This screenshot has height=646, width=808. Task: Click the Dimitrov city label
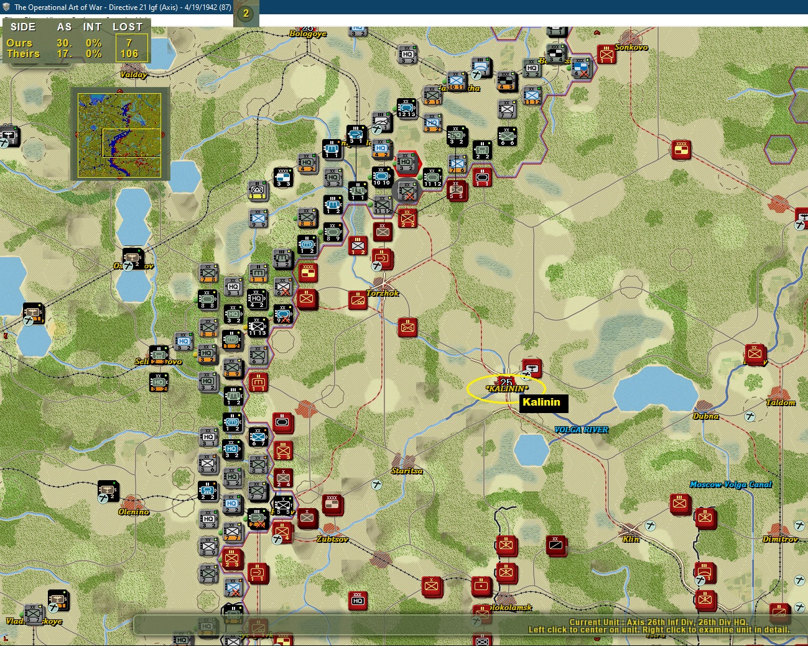click(x=780, y=539)
